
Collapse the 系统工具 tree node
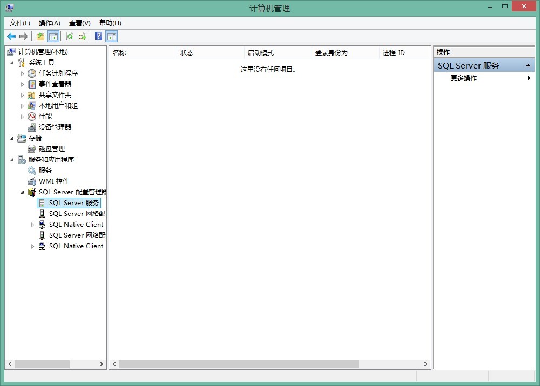click(x=12, y=63)
